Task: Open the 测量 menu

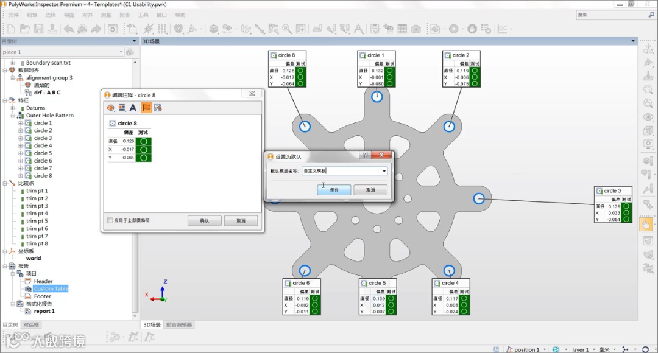Action: click(106, 15)
